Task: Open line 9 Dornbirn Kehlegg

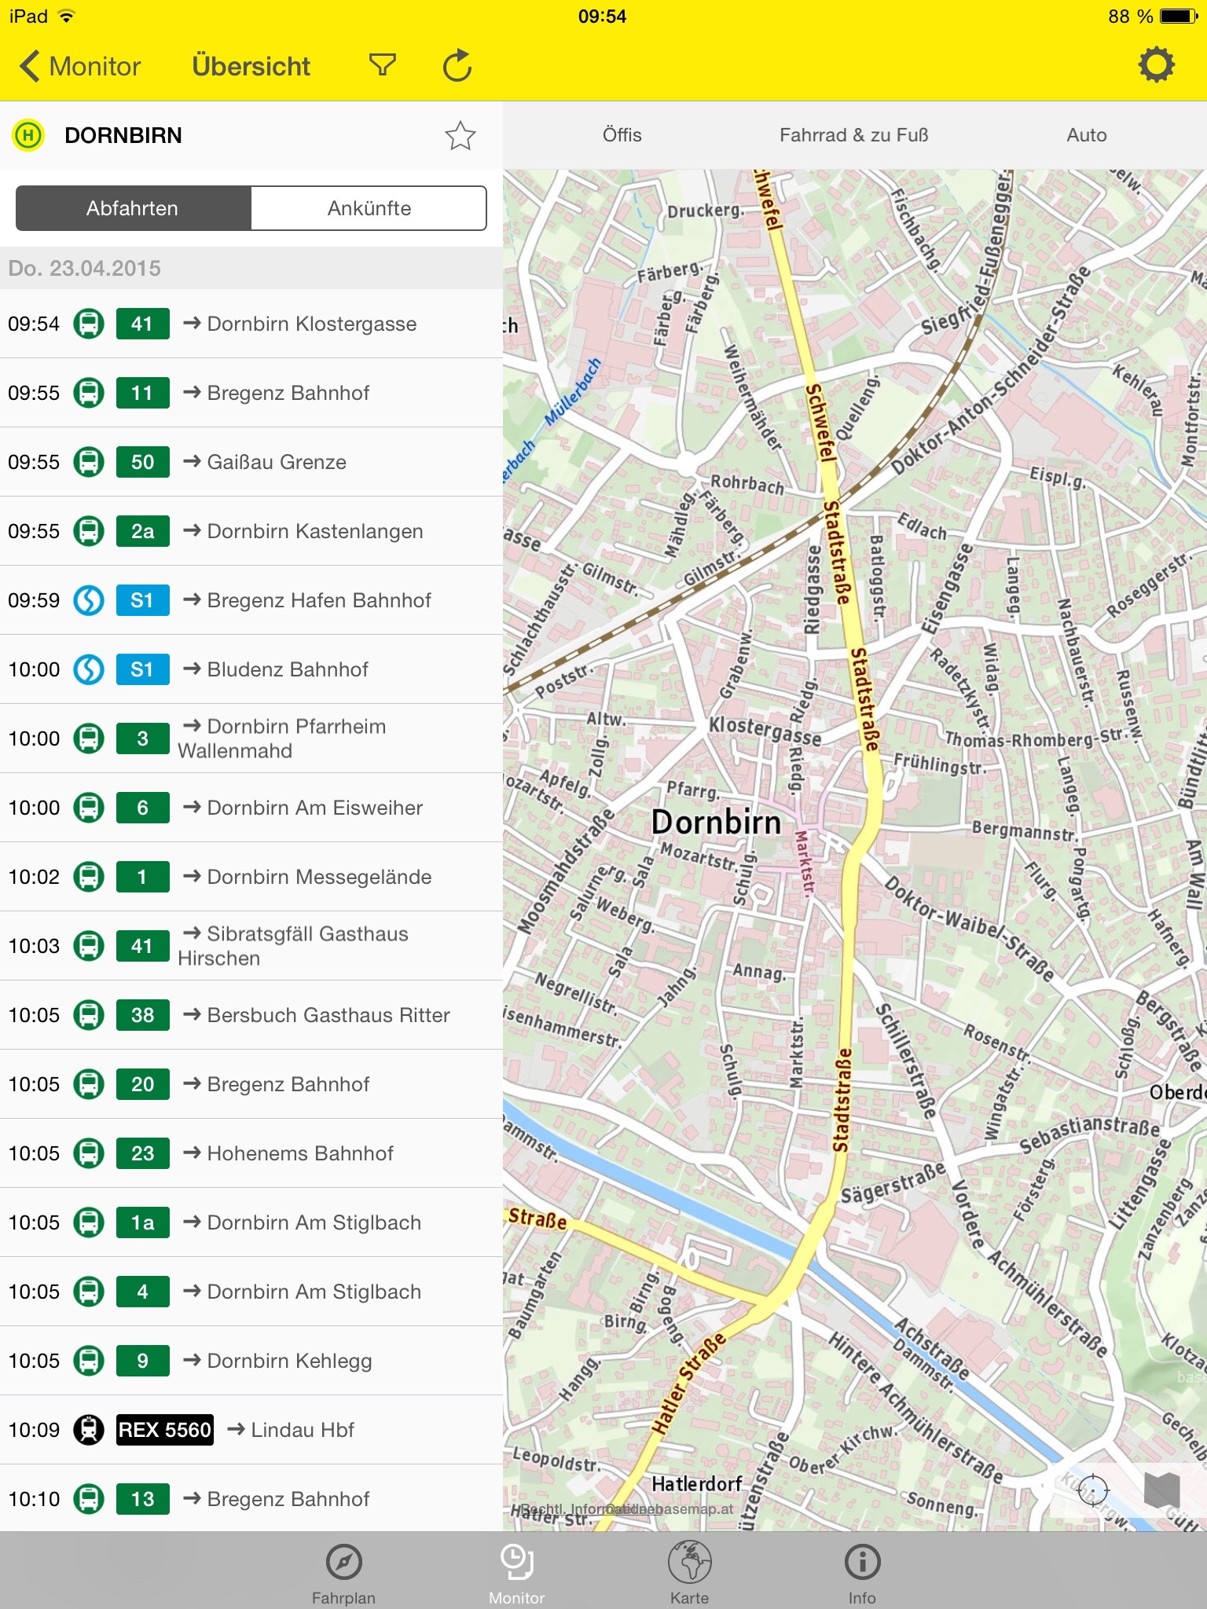Action: click(251, 1361)
